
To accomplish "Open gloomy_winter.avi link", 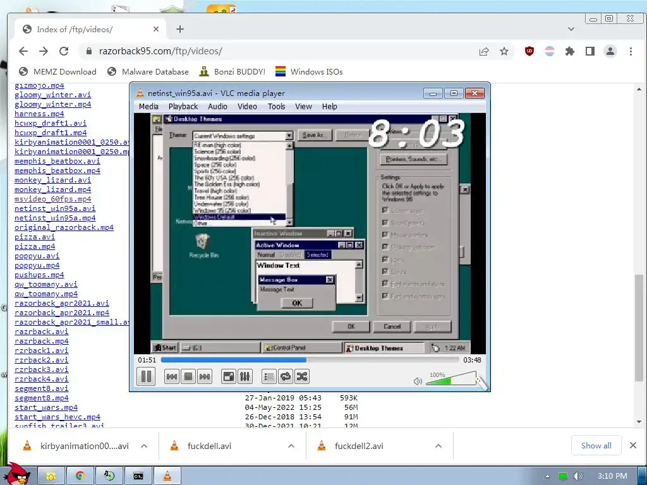I will pos(53,95).
